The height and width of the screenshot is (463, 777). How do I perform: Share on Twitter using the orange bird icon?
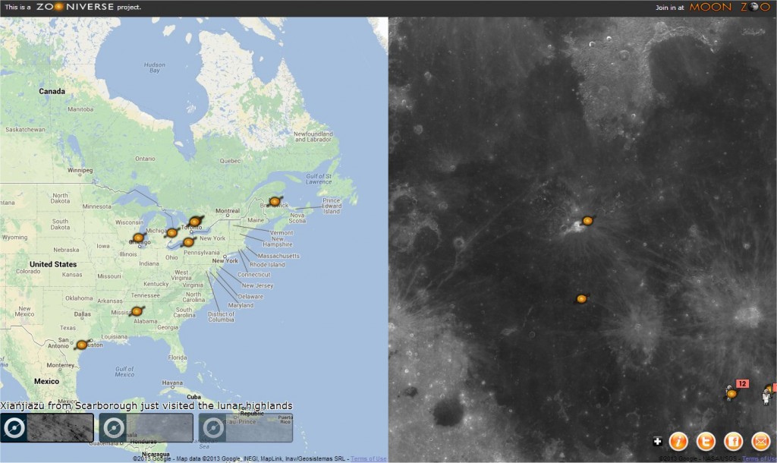[x=705, y=440]
